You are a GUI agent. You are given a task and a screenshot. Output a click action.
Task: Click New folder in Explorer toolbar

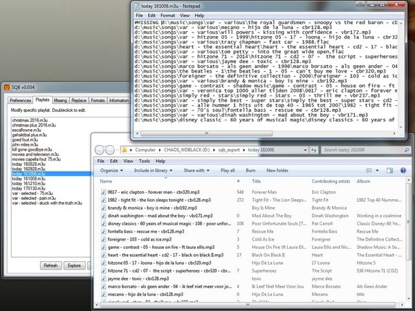coord(277,170)
